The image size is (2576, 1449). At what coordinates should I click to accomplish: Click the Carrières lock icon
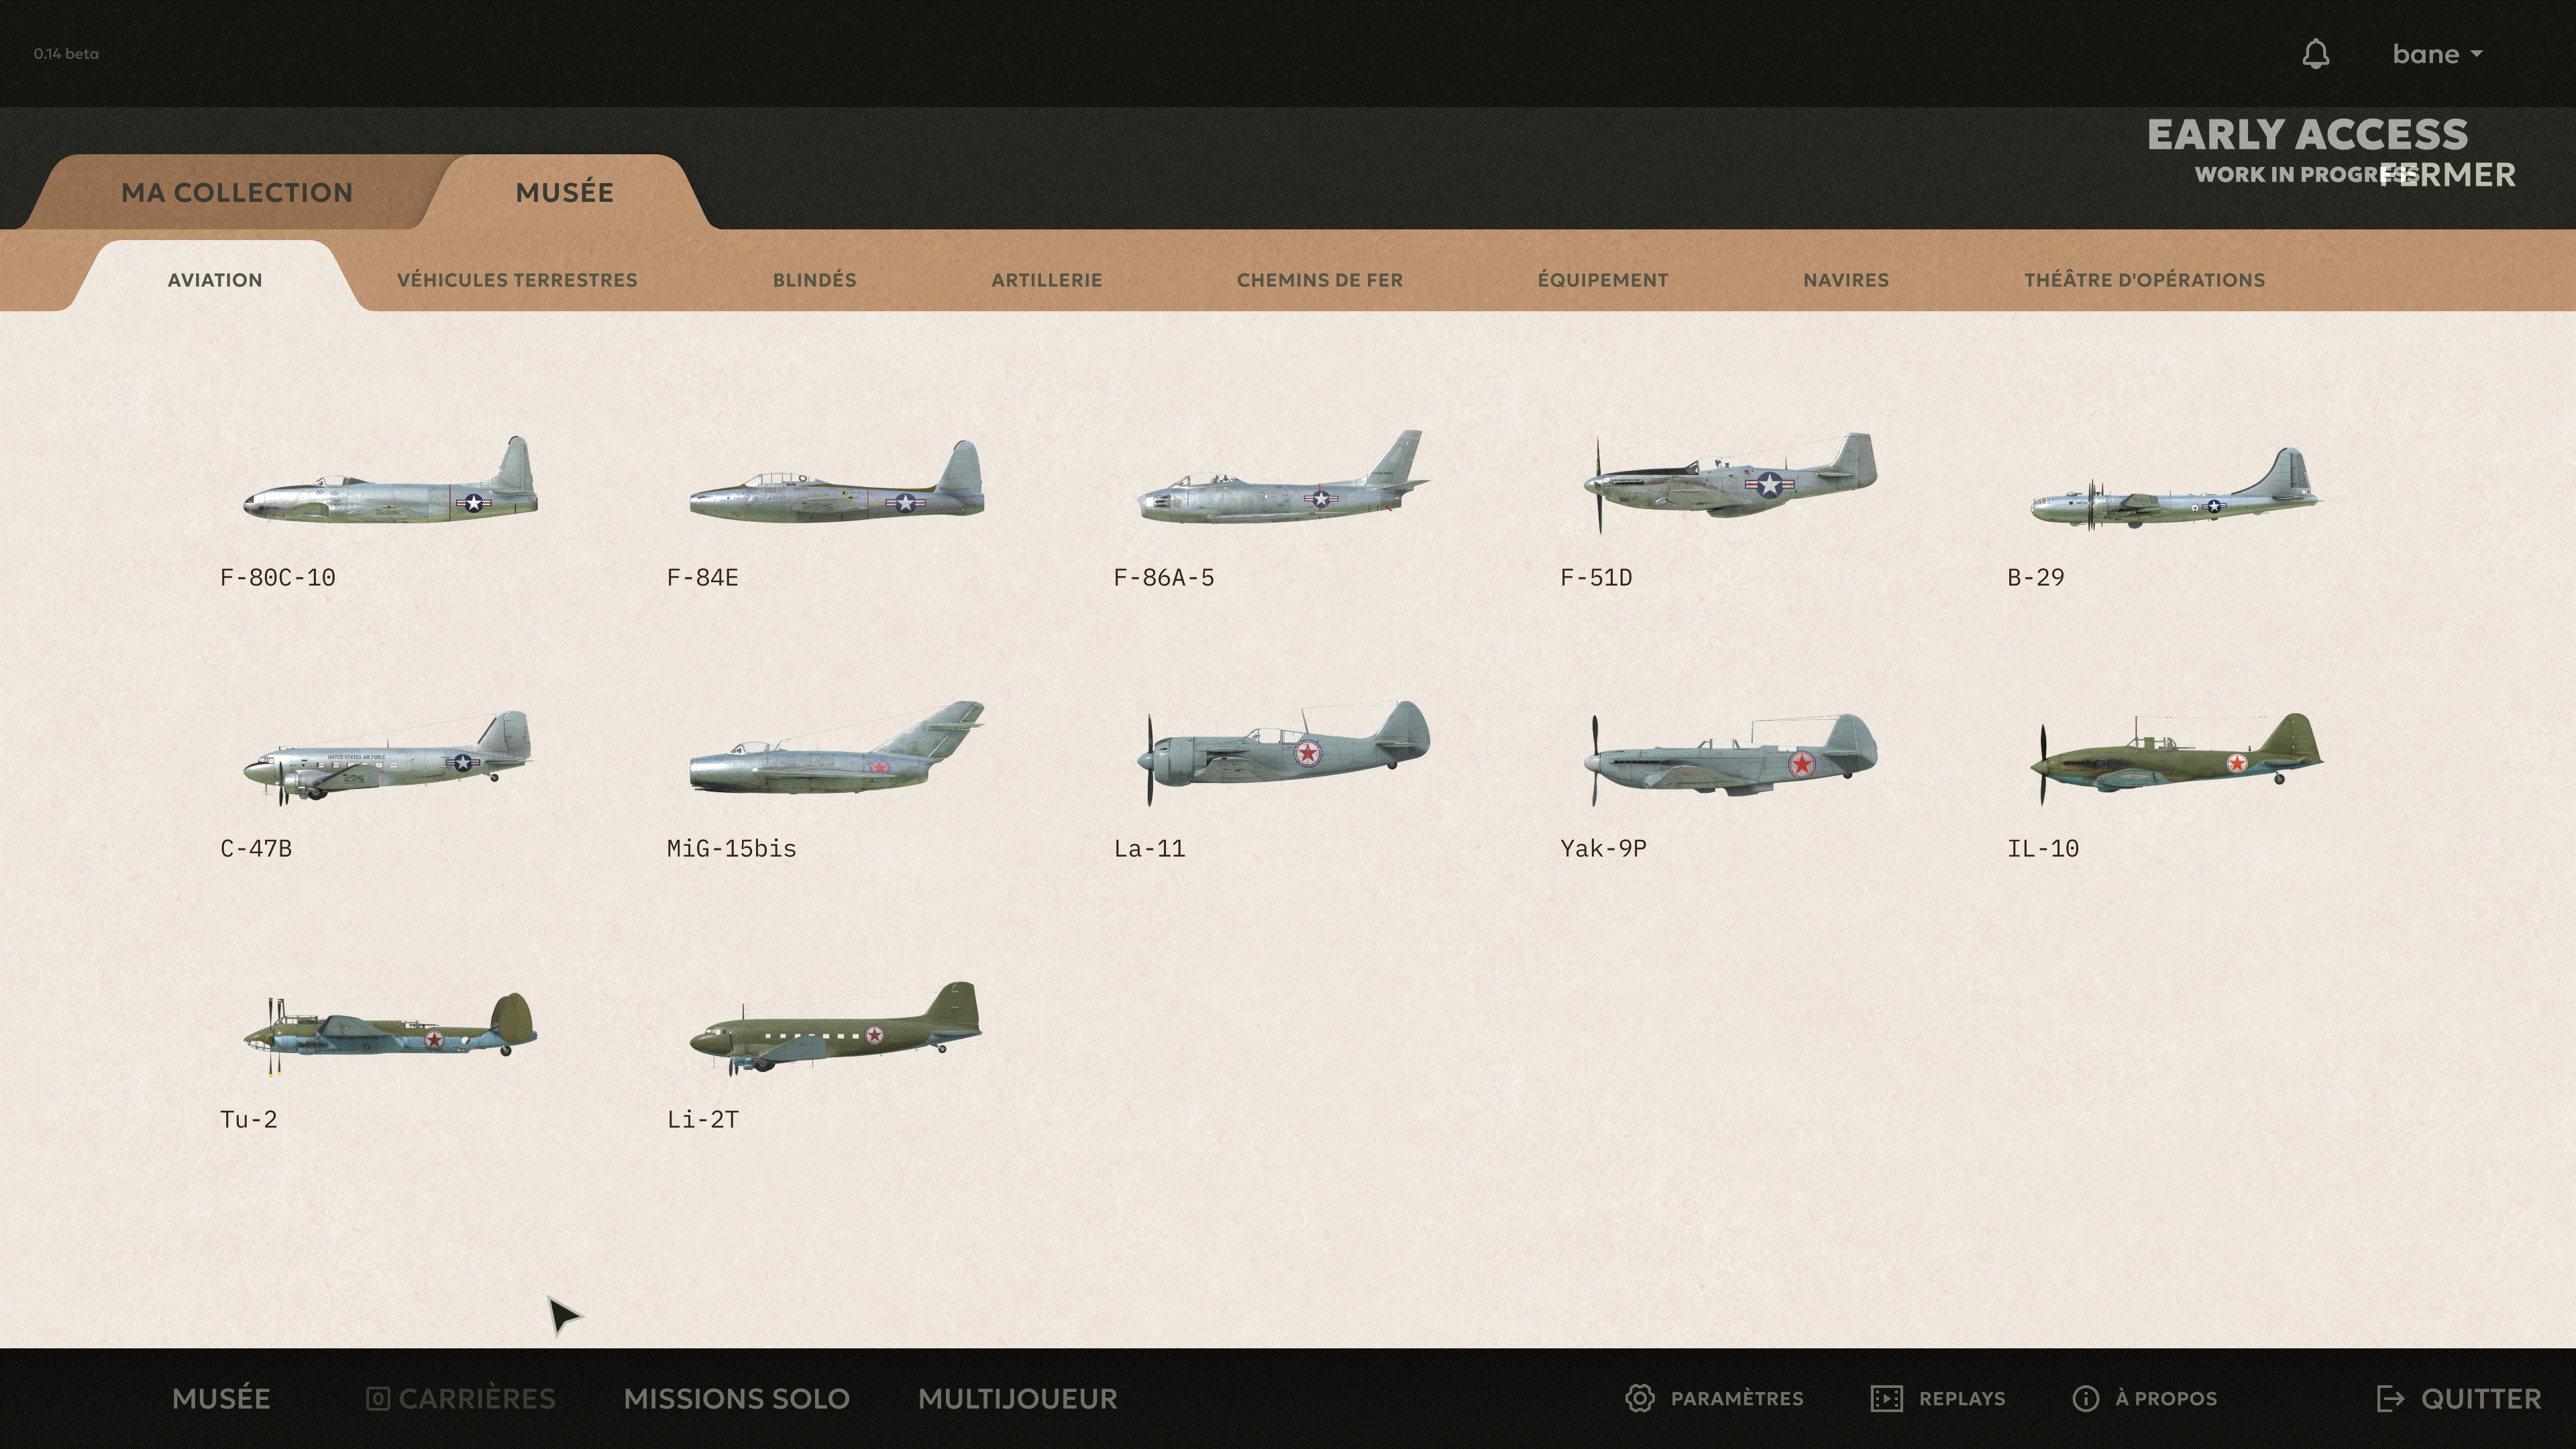378,1398
